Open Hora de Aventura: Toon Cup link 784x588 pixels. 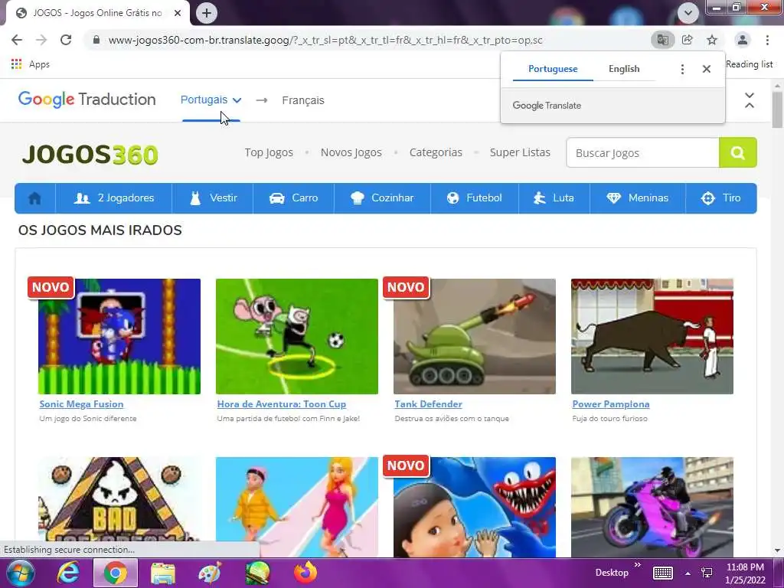pyautogui.click(x=282, y=404)
